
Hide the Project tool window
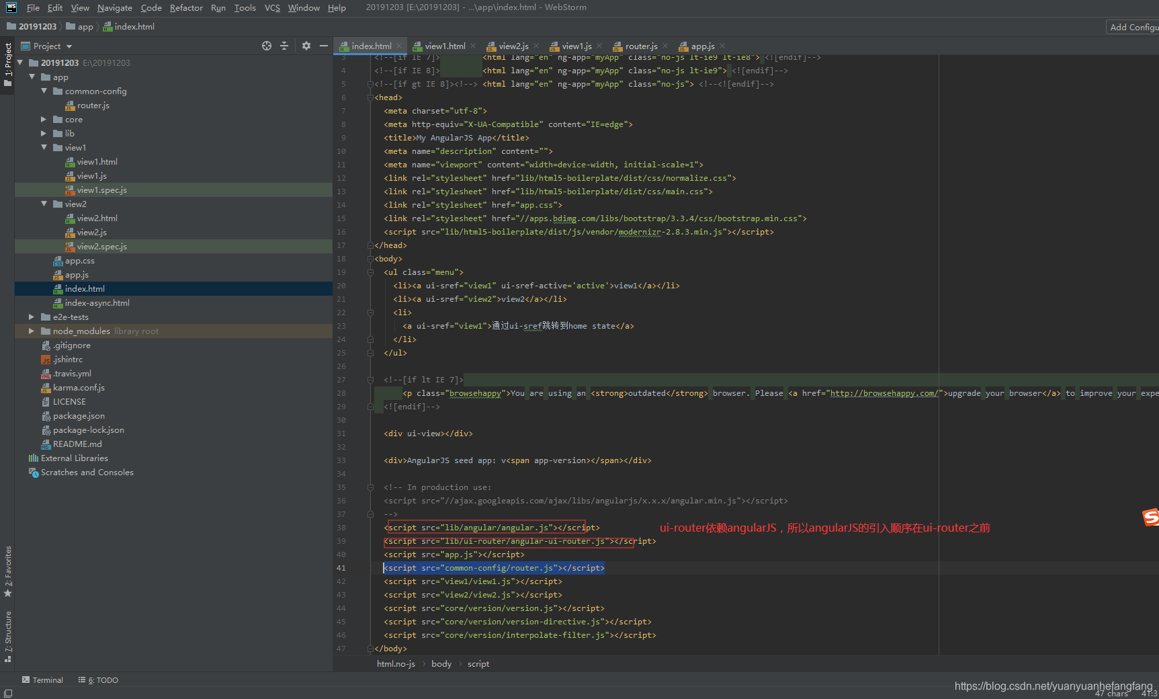tap(324, 46)
